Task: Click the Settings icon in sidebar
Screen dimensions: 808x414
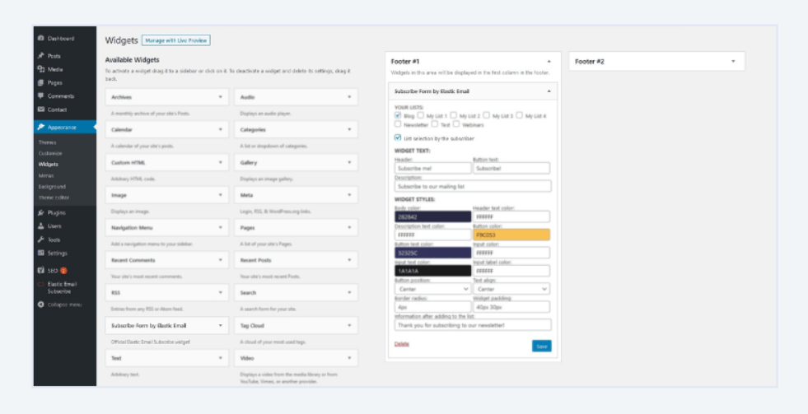Action: pos(41,253)
